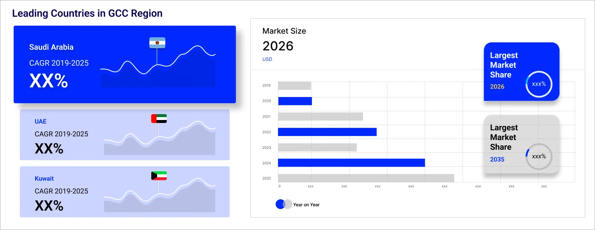Click the 2023 gray bar
This screenshot has width=595, height=230.
tap(317, 147)
